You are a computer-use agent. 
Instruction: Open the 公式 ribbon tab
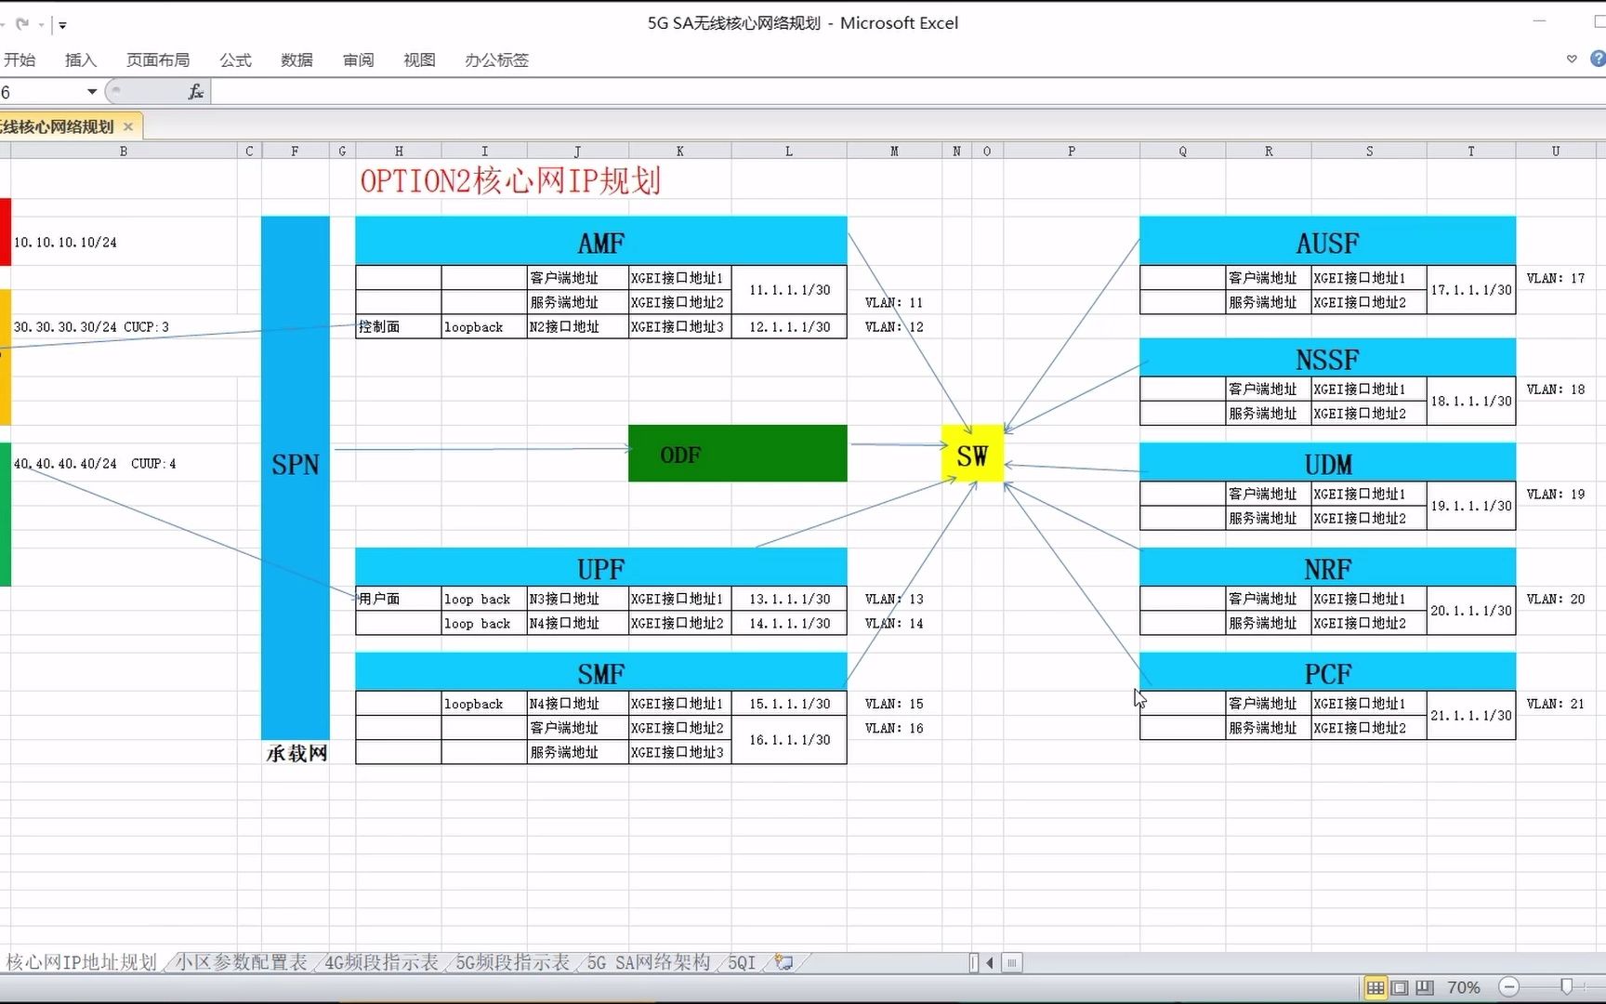pyautogui.click(x=235, y=60)
